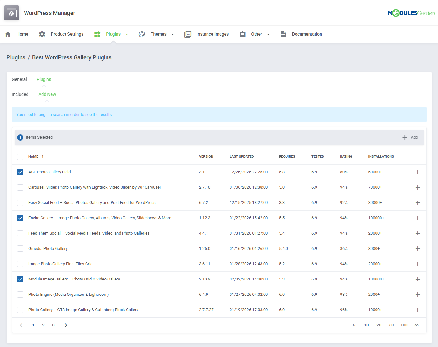Image resolution: width=438 pixels, height=347 pixels.
Task: Switch to the General tab
Action: click(x=19, y=79)
